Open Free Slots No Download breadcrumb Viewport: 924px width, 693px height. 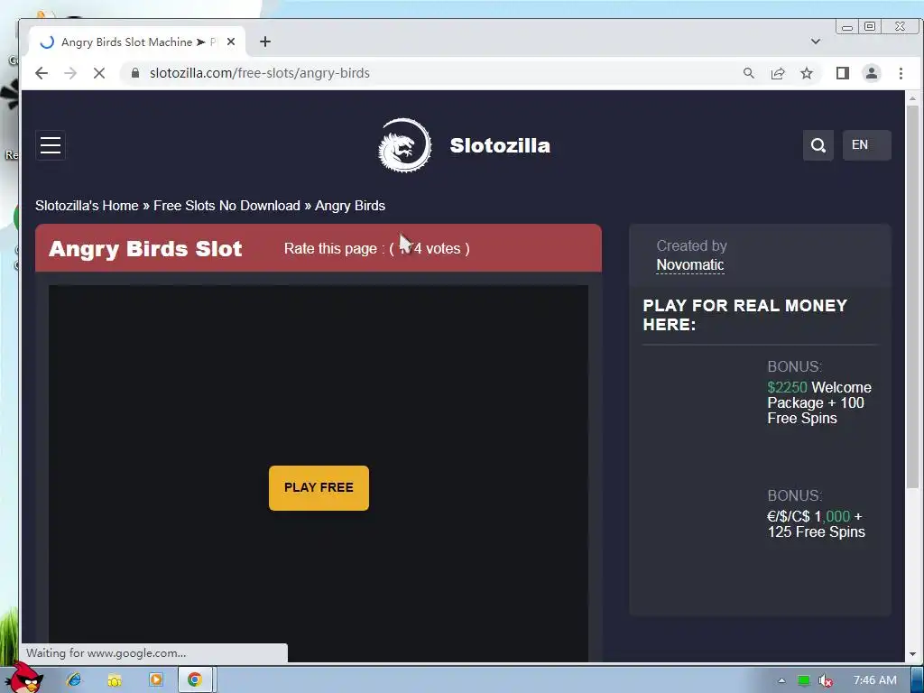(x=226, y=206)
